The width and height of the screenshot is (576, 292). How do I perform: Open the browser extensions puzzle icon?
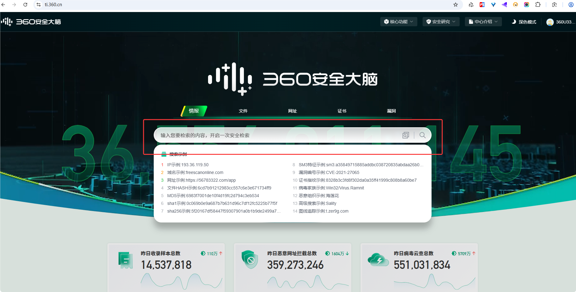point(538,5)
